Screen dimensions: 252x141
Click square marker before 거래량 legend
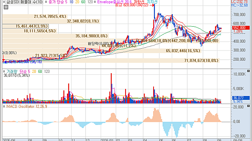point(4,71)
